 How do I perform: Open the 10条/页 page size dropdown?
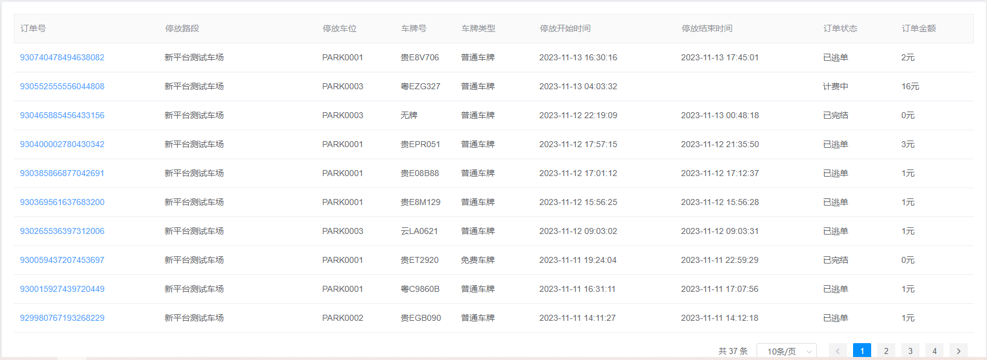[x=786, y=351]
